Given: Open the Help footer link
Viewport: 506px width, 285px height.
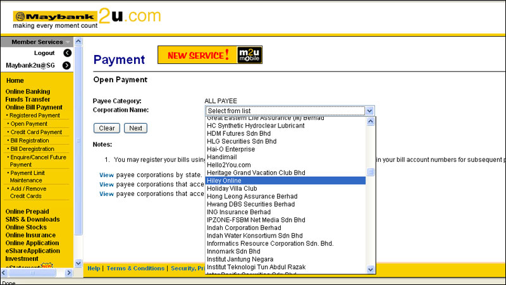Looking at the screenshot, I should point(94,268).
